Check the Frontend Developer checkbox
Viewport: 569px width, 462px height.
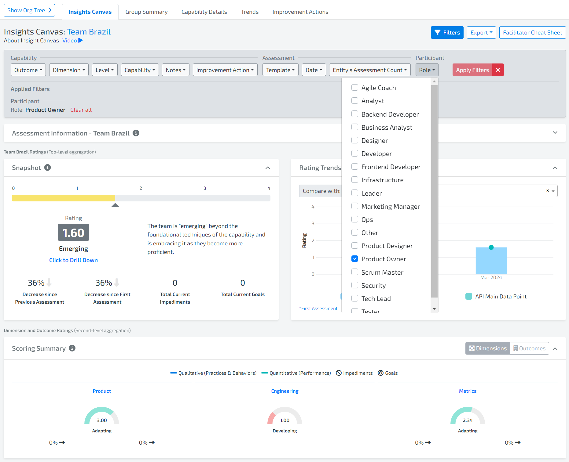click(x=355, y=167)
